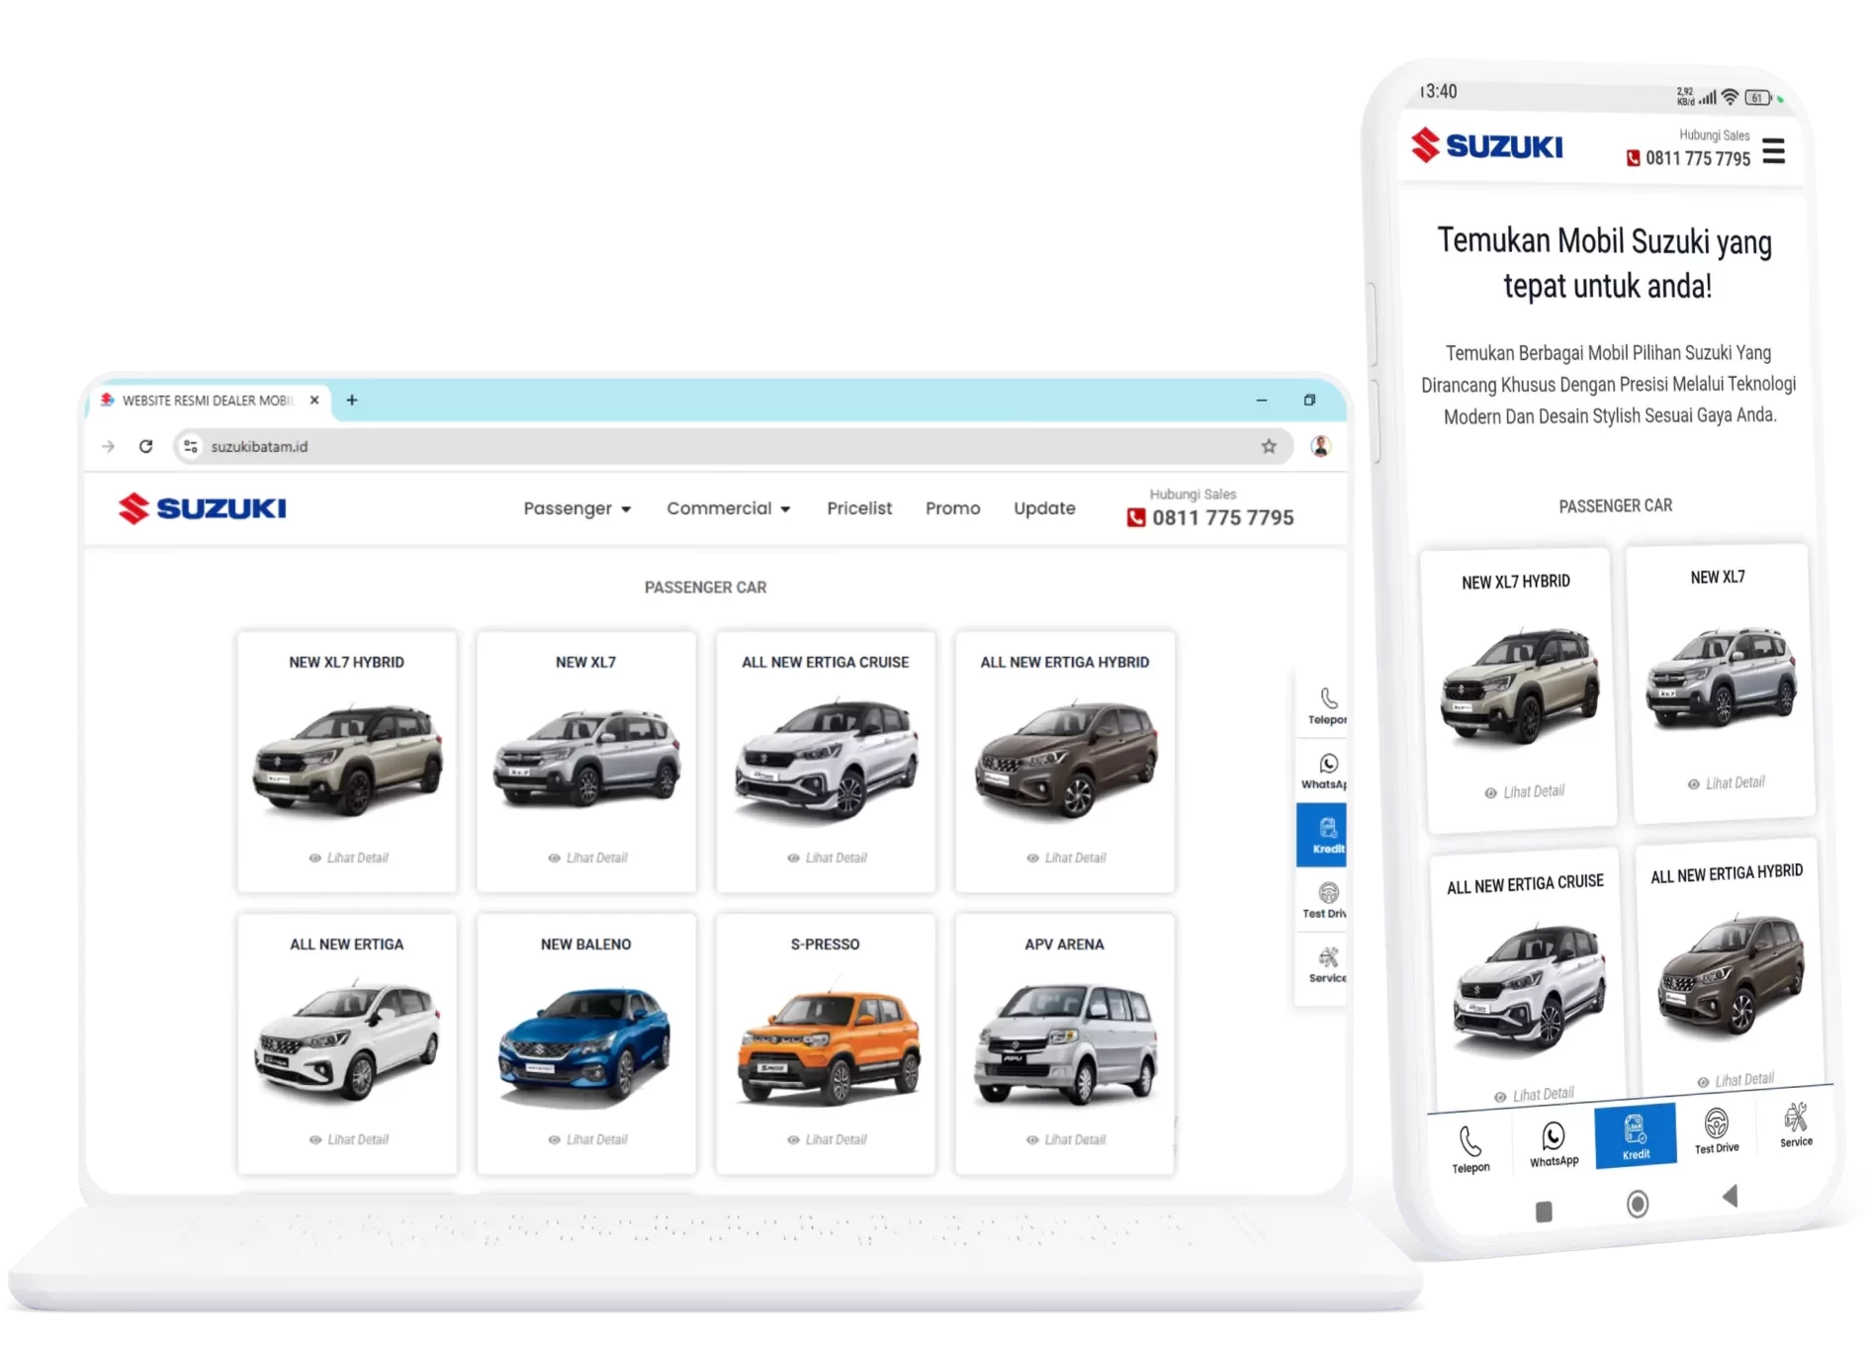This screenshot has width=1869, height=1355.
Task: Tap the Kredit icon on phone bottom bar
Action: pyautogui.click(x=1635, y=1135)
